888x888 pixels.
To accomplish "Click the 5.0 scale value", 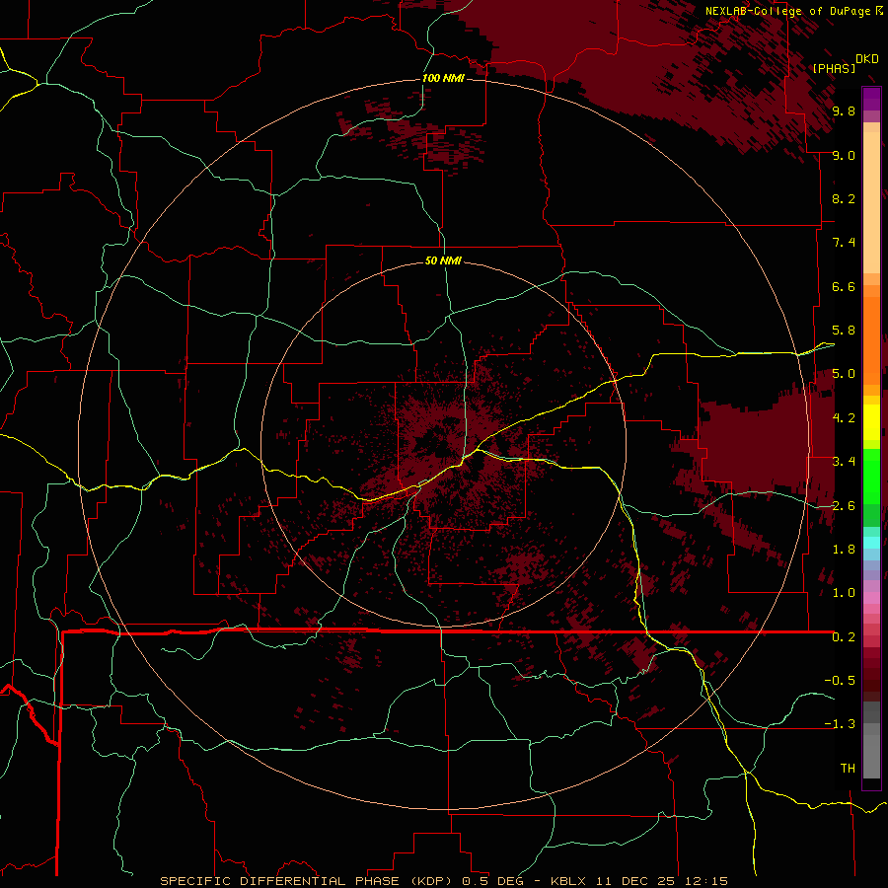I will pyautogui.click(x=844, y=374).
